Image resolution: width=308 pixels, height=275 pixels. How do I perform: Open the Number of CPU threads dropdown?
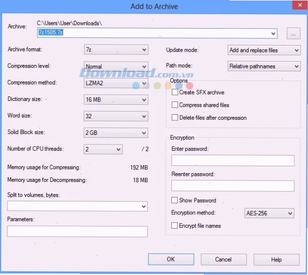point(103,149)
